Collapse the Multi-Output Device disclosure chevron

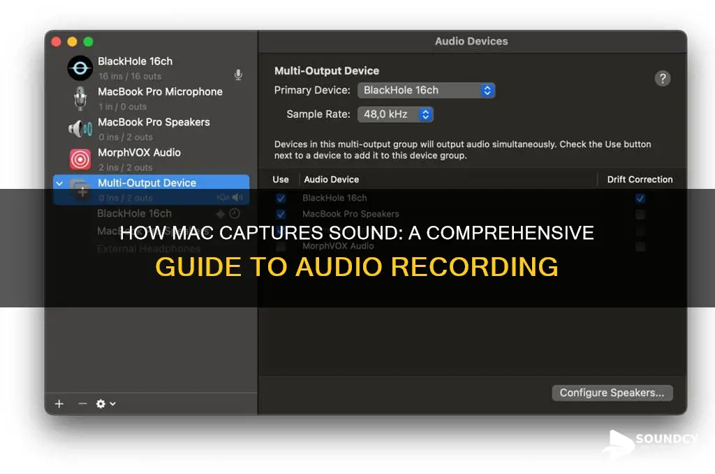coord(60,183)
